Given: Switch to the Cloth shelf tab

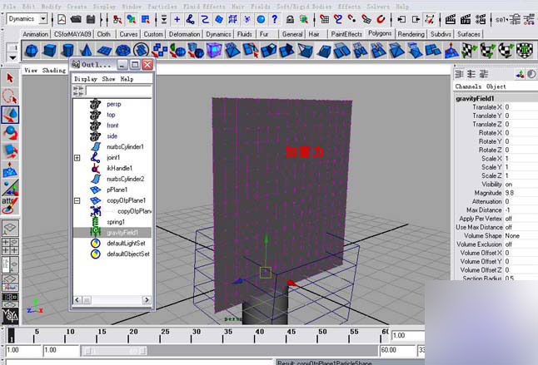Looking at the screenshot, I should 103,34.
